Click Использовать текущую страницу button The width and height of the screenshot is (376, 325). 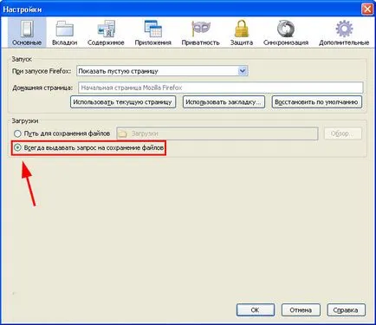[x=123, y=102]
